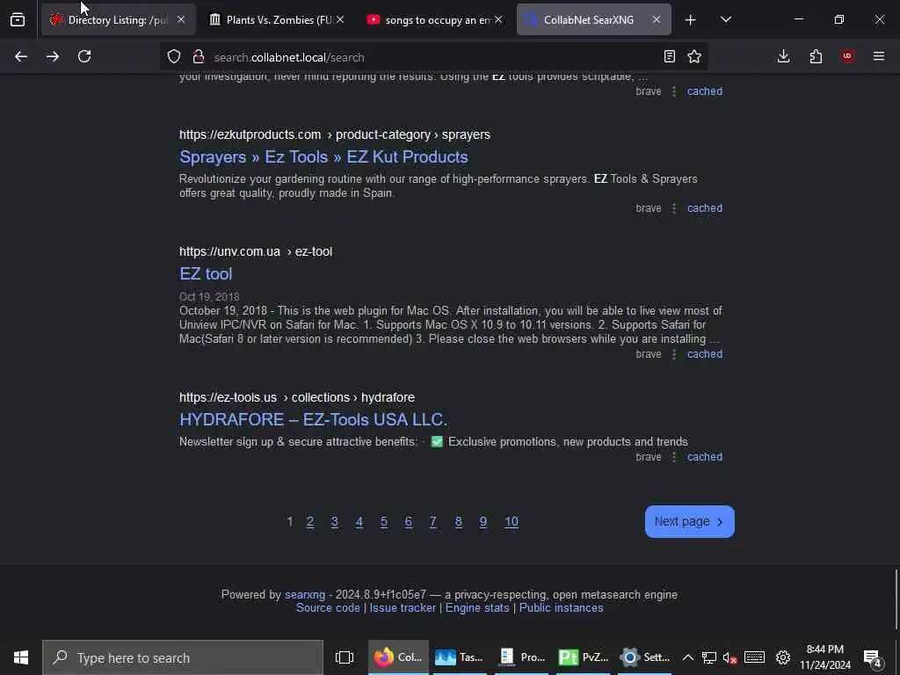Open Sprayers » Ez Tools » EZ Kut Products result
Viewport: 900px width, 675px height.
pos(323,156)
